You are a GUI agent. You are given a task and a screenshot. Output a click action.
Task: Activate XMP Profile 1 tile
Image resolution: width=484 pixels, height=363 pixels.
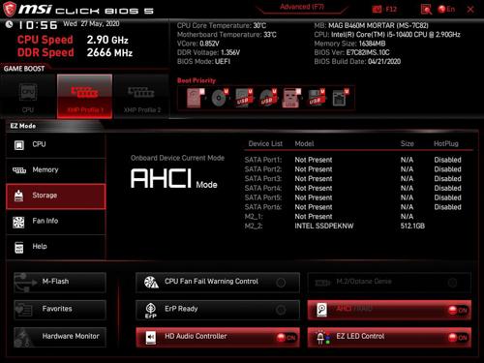pyautogui.click(x=85, y=96)
